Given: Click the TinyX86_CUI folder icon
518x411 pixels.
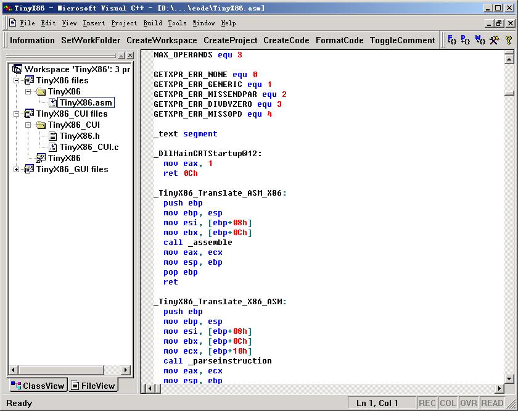Looking at the screenshot, I should [41, 125].
